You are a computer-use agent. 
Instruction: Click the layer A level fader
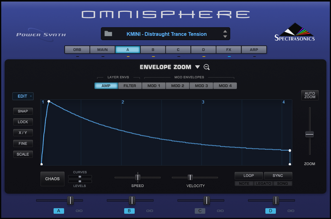pyautogui.click(x=70, y=200)
